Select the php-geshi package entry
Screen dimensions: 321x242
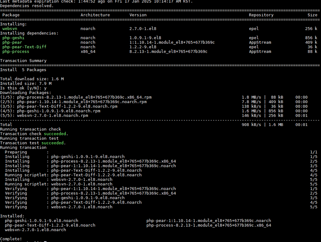coord(13,38)
